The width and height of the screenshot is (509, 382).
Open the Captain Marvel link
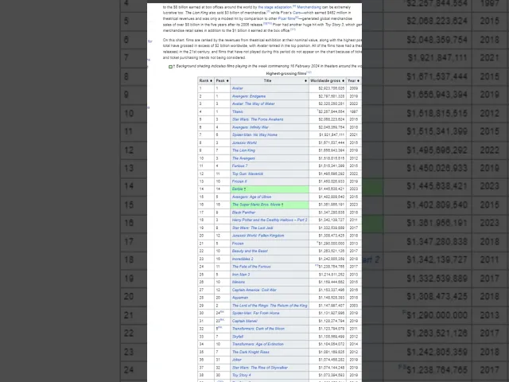[244, 321]
